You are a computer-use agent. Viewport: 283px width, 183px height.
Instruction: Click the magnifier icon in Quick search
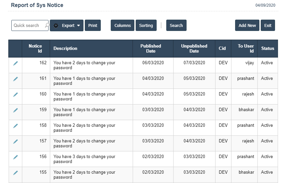(47, 26)
